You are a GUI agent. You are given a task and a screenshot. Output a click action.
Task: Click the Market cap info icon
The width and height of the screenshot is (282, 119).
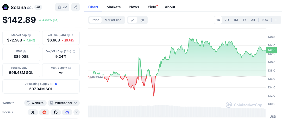(29, 35)
